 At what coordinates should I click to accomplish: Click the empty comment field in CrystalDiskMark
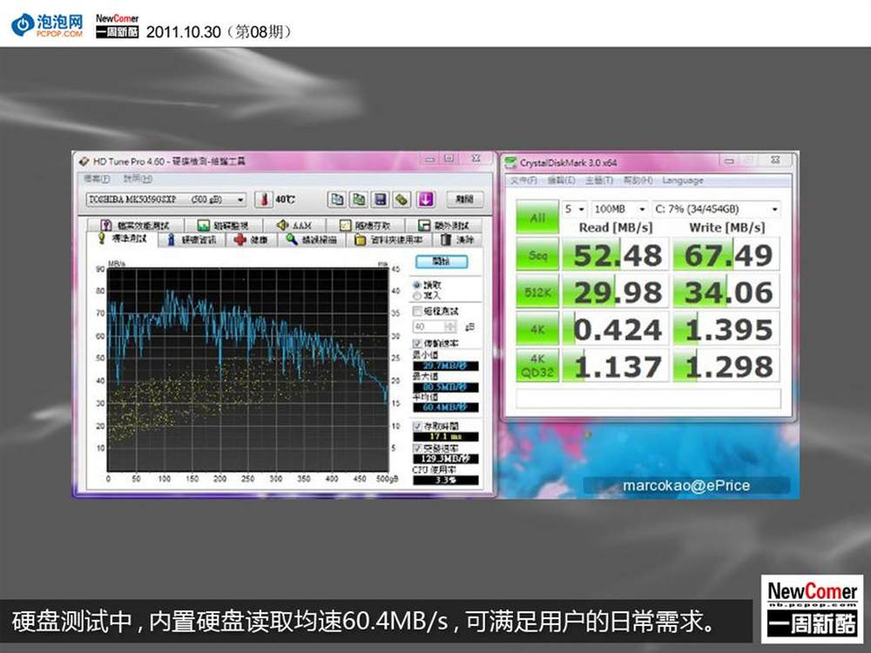(x=648, y=398)
